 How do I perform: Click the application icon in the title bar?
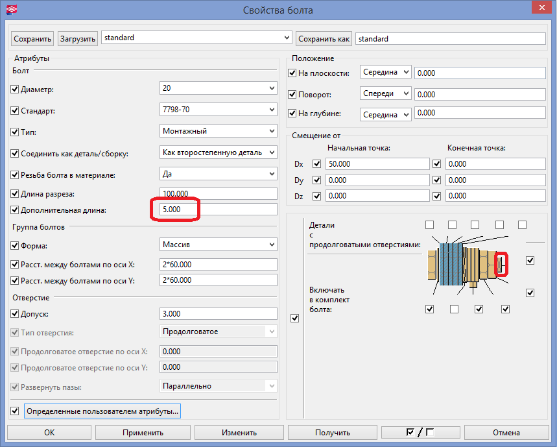point(12,10)
